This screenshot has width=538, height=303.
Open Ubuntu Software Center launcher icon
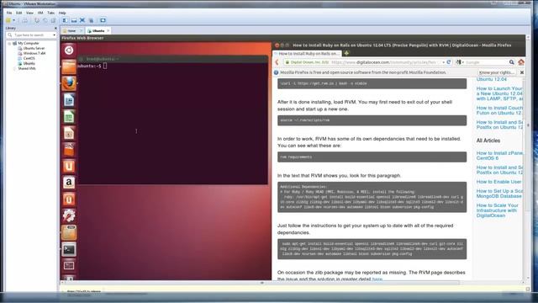(x=69, y=150)
